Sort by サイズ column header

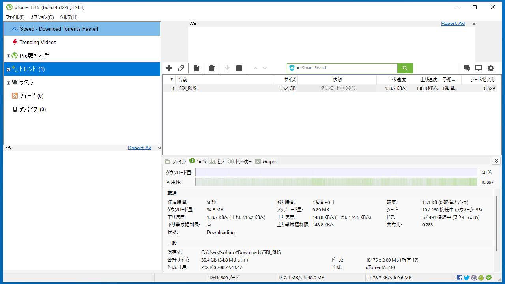pyautogui.click(x=286, y=80)
